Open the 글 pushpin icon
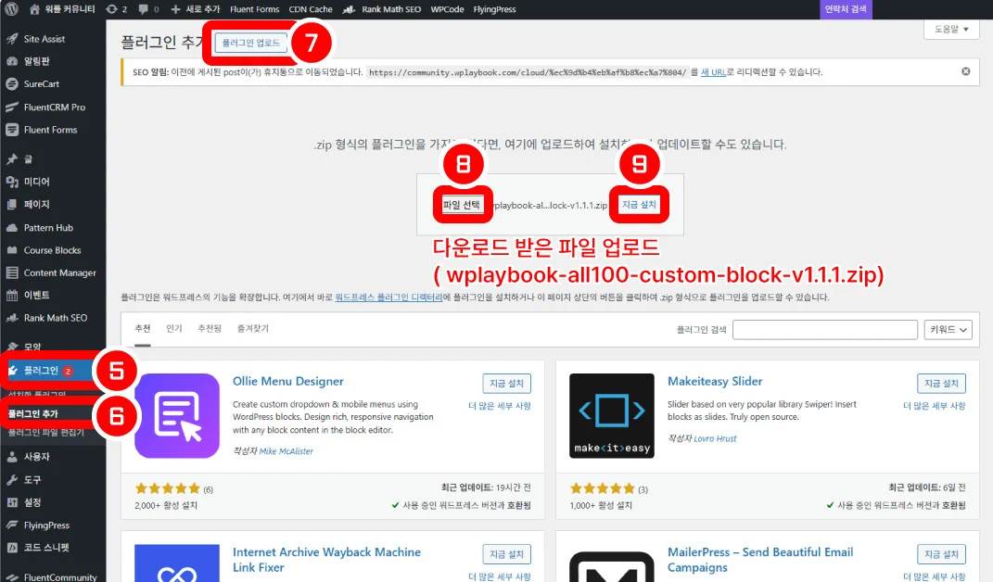Screen dimensions: 993x582 [12, 159]
